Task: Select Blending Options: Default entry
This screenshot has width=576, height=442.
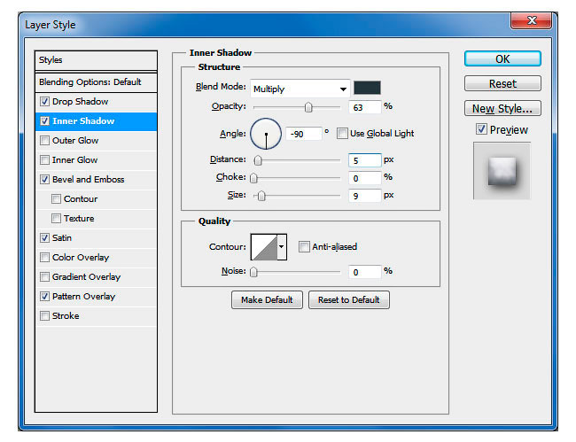Action: coord(96,81)
